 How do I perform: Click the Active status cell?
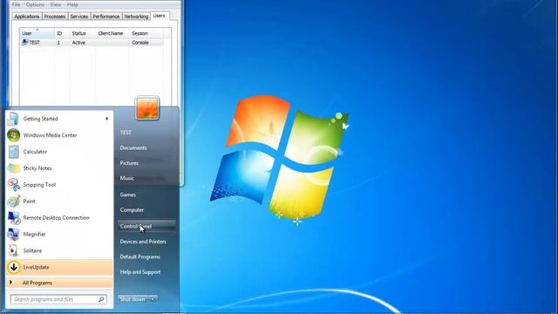click(78, 43)
